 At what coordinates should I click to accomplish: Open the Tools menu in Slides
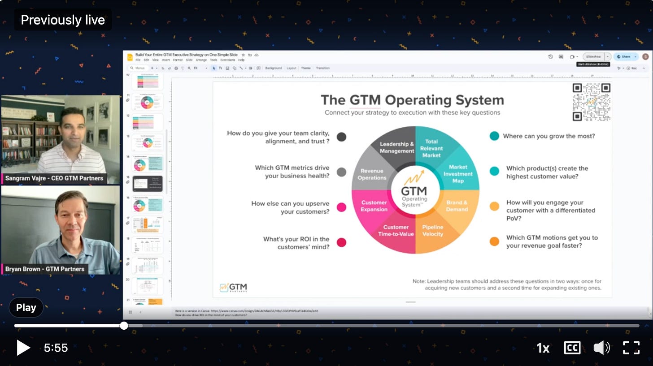213,60
